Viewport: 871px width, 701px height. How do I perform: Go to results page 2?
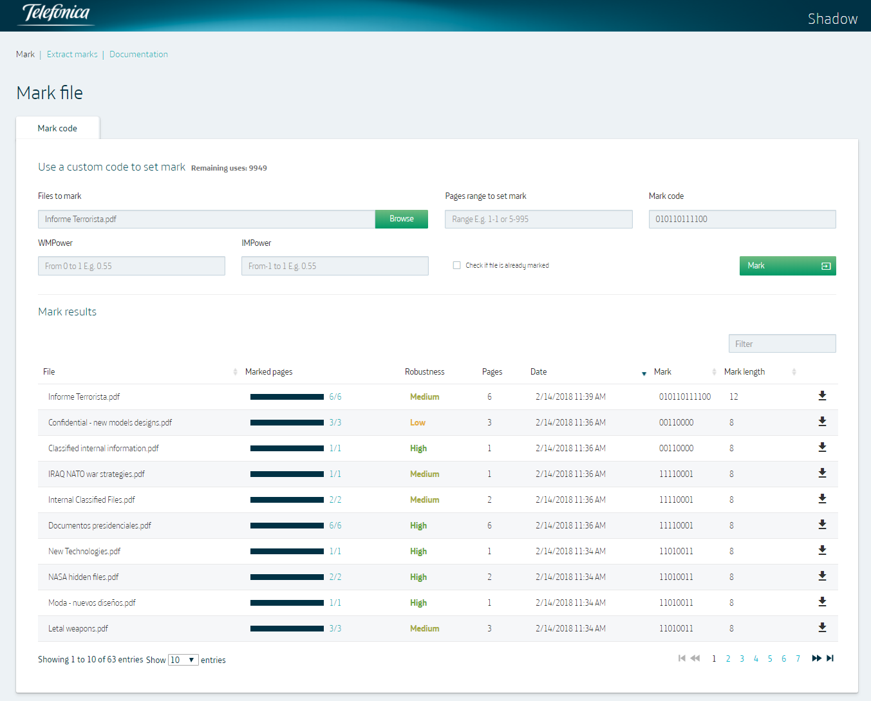[x=728, y=659]
